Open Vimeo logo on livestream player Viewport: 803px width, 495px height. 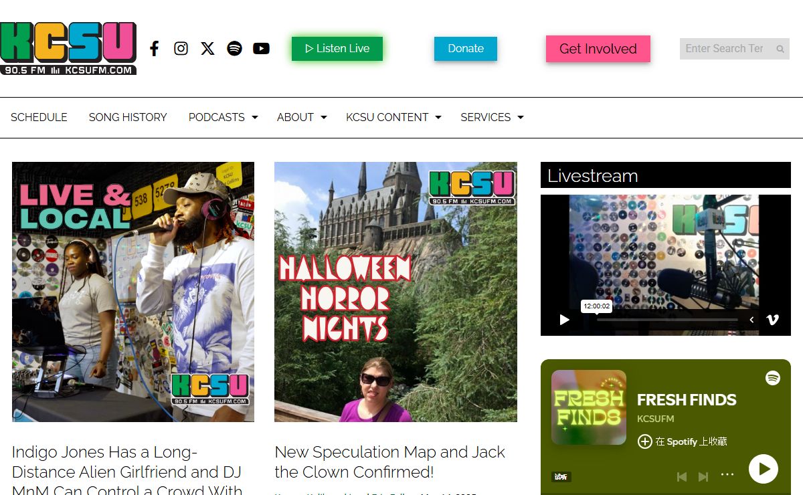click(x=772, y=320)
